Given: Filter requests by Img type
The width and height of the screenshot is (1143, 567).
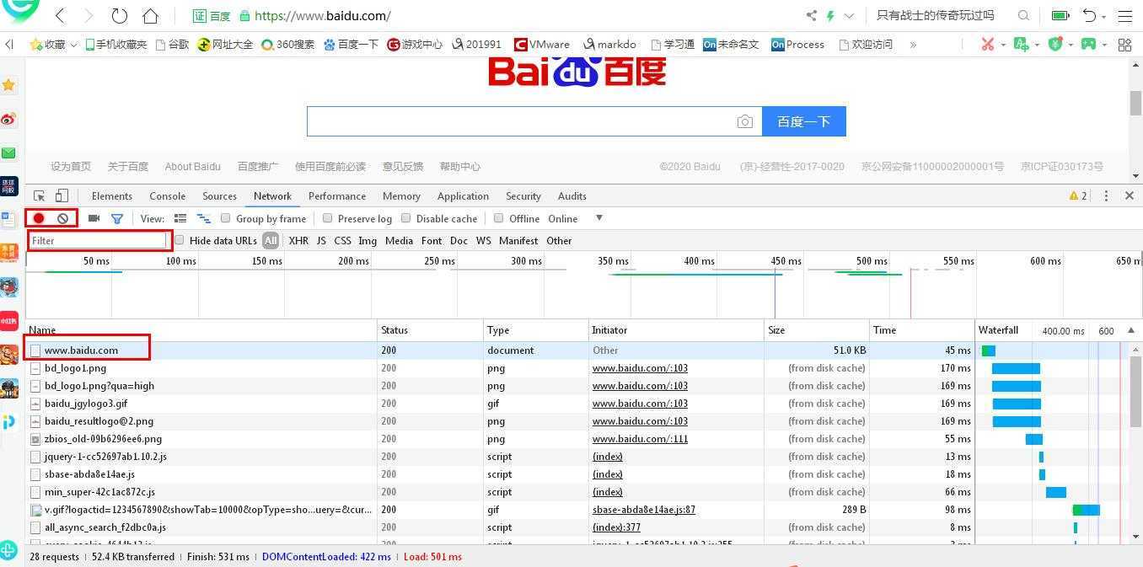Looking at the screenshot, I should point(368,240).
